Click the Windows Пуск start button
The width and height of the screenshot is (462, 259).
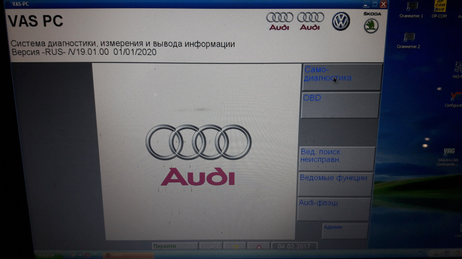click(48, 255)
